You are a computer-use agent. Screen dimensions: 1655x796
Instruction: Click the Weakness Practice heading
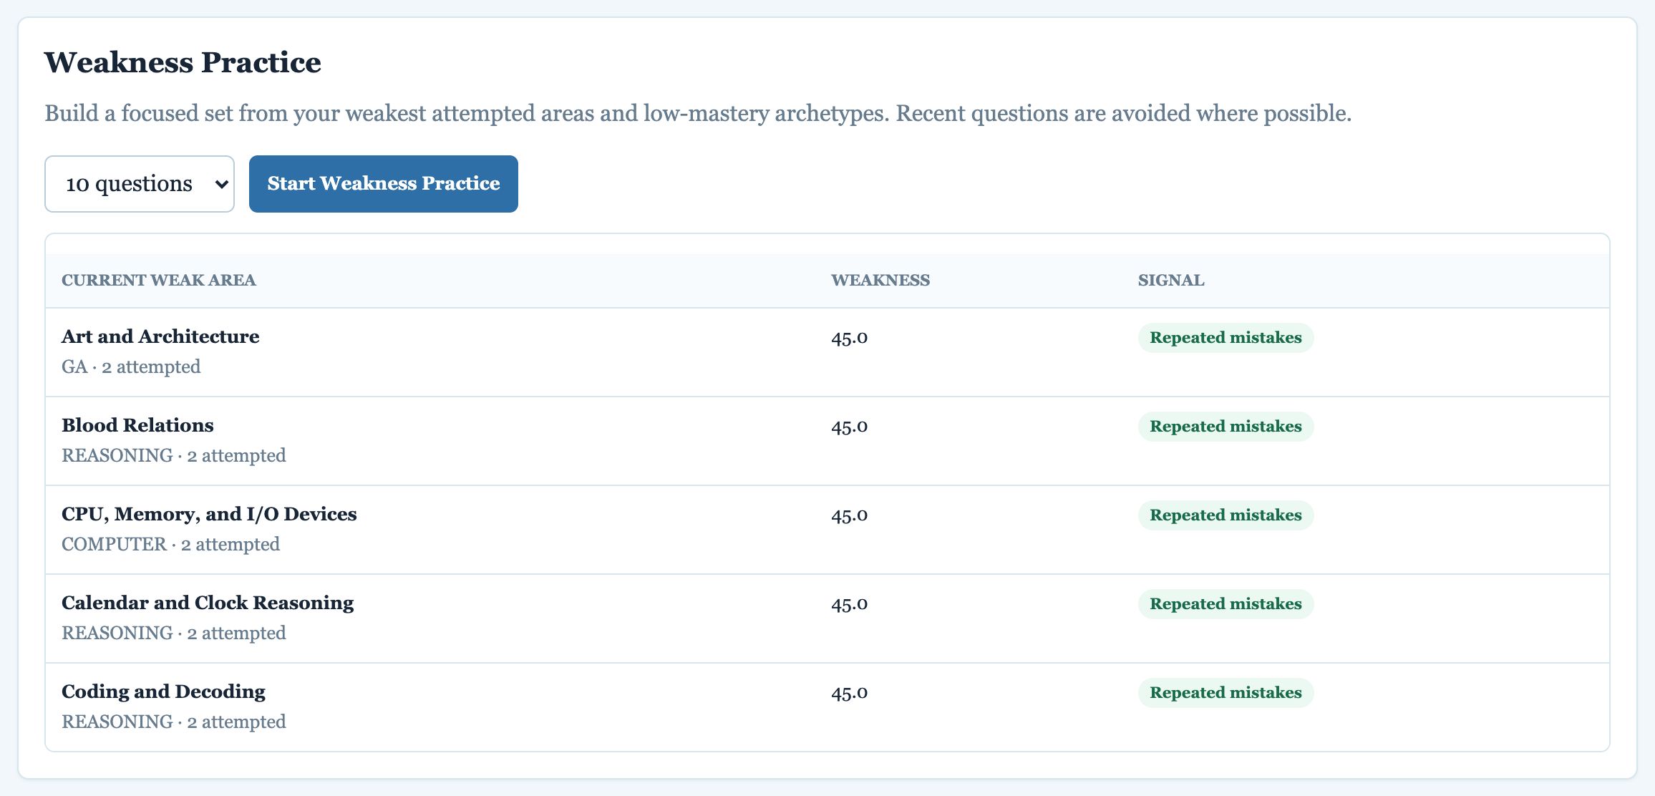coord(183,62)
